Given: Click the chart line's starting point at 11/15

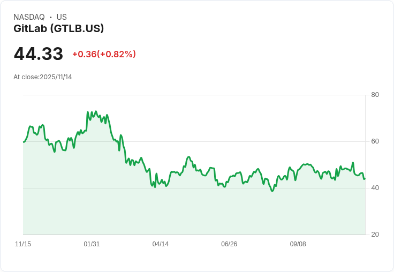Looking at the screenshot, I should click(x=24, y=142).
